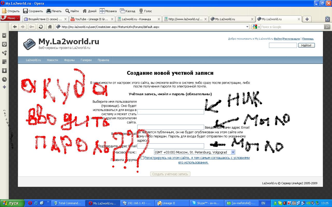Click the Поиск в Google search field

pyautogui.click(x=292, y=27)
